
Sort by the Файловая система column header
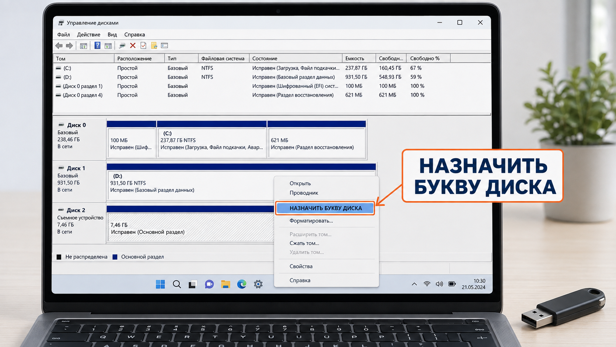pyautogui.click(x=224, y=58)
